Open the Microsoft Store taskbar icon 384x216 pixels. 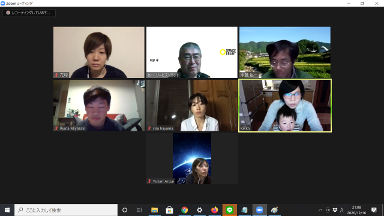coord(169,210)
